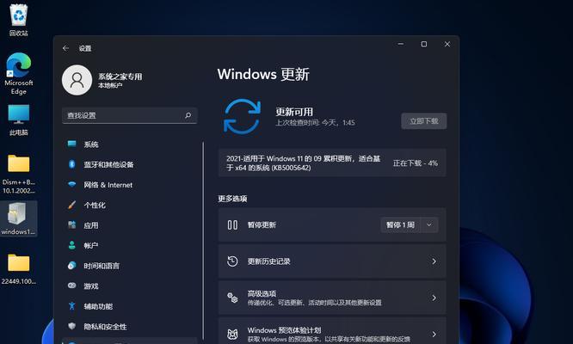
Task: Click into the 查找设置 search field
Action: [x=130, y=115]
